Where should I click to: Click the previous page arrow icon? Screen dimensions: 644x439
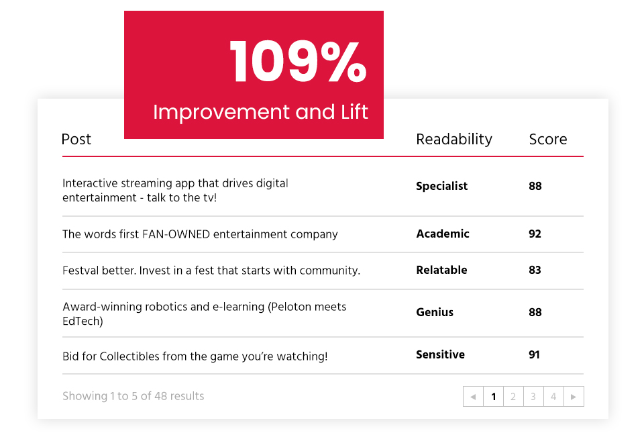tap(473, 397)
